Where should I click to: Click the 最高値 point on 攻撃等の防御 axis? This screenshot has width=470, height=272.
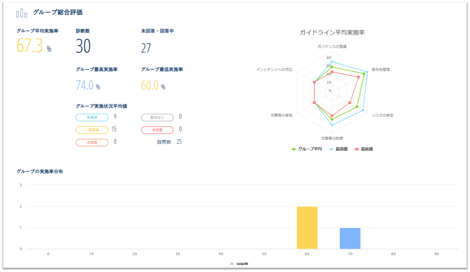tap(332, 125)
